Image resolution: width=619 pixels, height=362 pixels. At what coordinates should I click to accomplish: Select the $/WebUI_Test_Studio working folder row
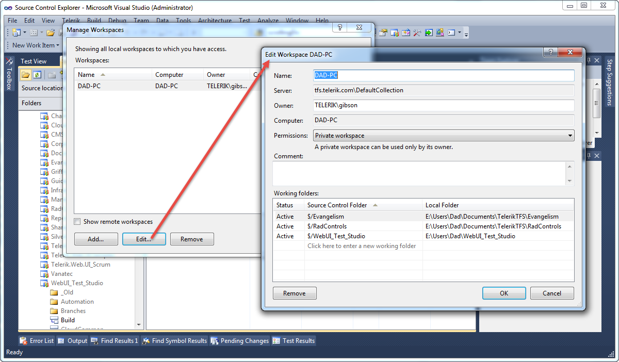coord(423,236)
